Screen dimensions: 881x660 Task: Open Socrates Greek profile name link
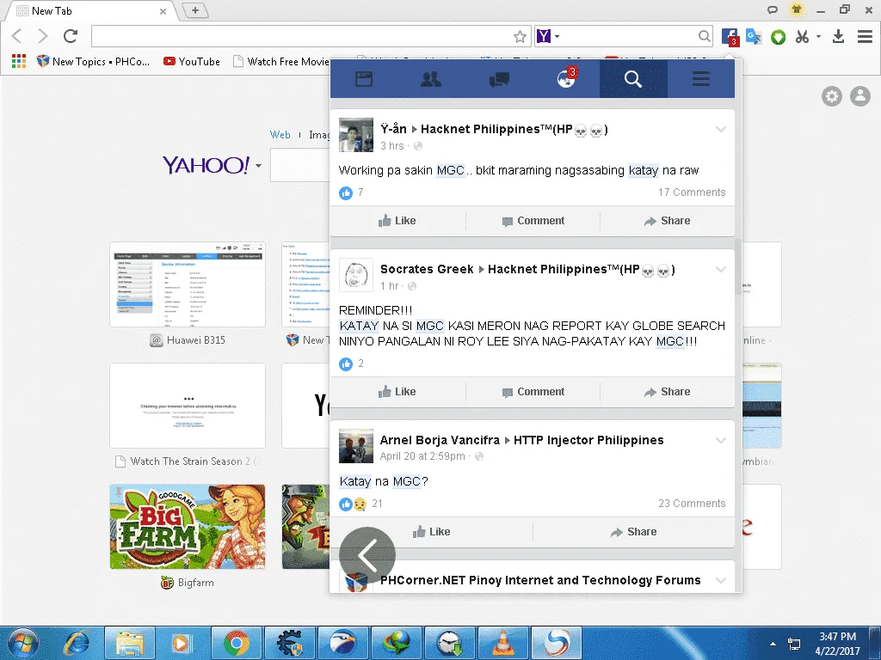[427, 269]
